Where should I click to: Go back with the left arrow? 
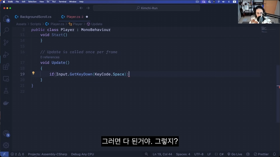81,8
